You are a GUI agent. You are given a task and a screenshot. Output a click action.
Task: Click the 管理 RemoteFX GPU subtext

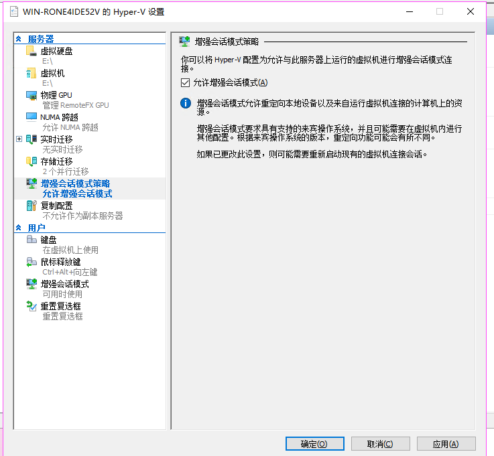(x=76, y=105)
